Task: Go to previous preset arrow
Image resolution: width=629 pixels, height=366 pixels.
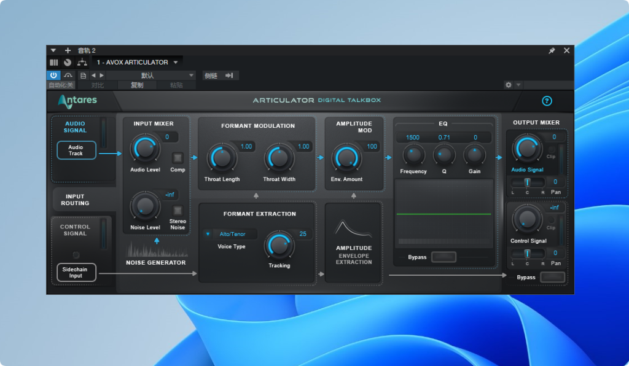Action: pyautogui.click(x=93, y=76)
